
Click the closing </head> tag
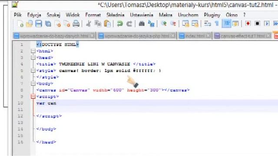coord(46,142)
